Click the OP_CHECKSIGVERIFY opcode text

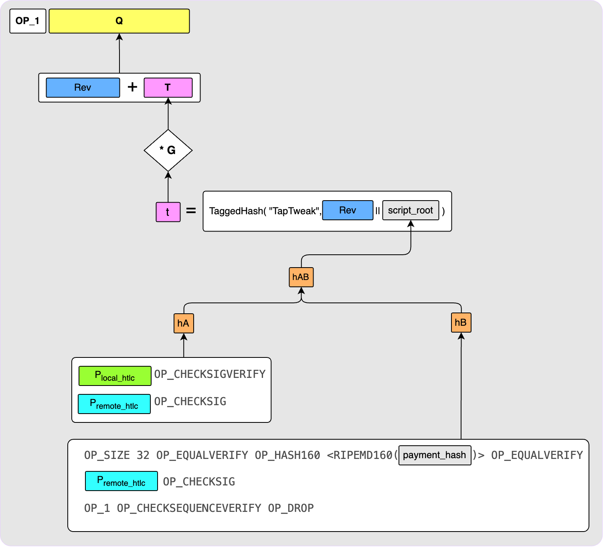click(210, 374)
